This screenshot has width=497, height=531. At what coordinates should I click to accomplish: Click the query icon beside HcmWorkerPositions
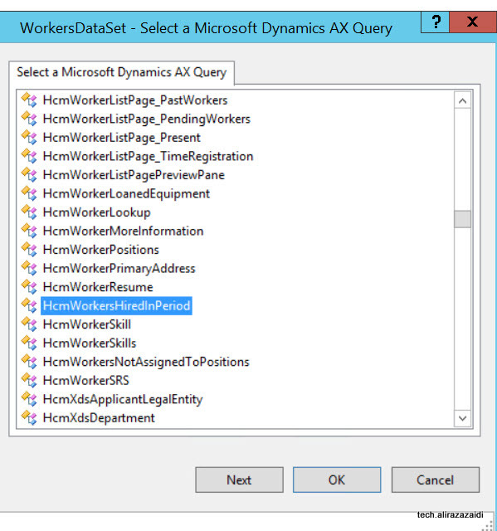point(29,250)
